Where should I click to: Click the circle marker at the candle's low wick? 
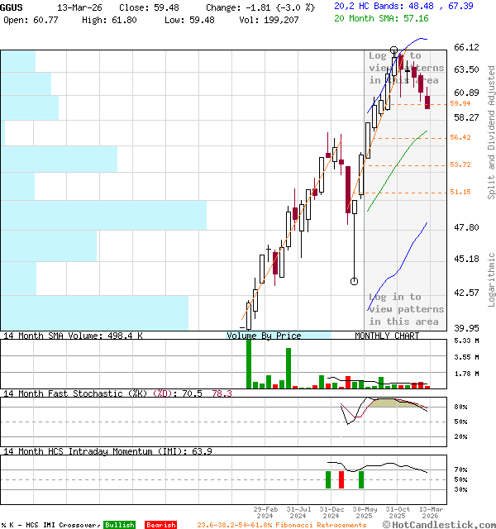pos(354,282)
